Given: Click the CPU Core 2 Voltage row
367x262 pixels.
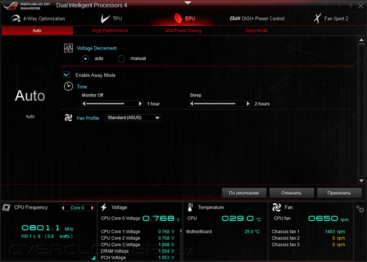Looking at the screenshot, I should (x=138, y=238).
